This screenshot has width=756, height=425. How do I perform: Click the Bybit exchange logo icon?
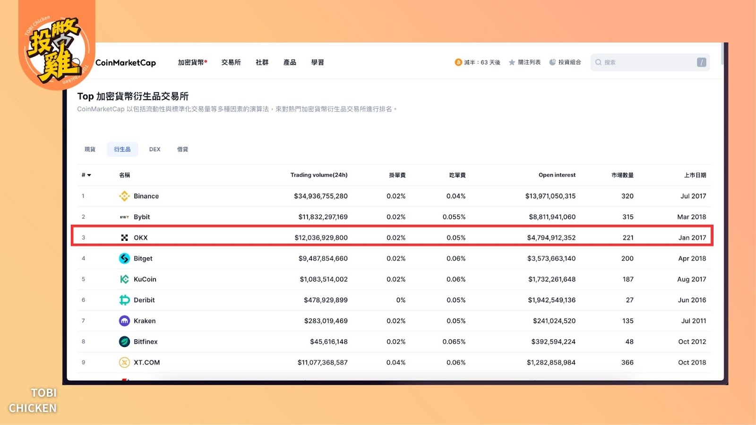point(124,217)
